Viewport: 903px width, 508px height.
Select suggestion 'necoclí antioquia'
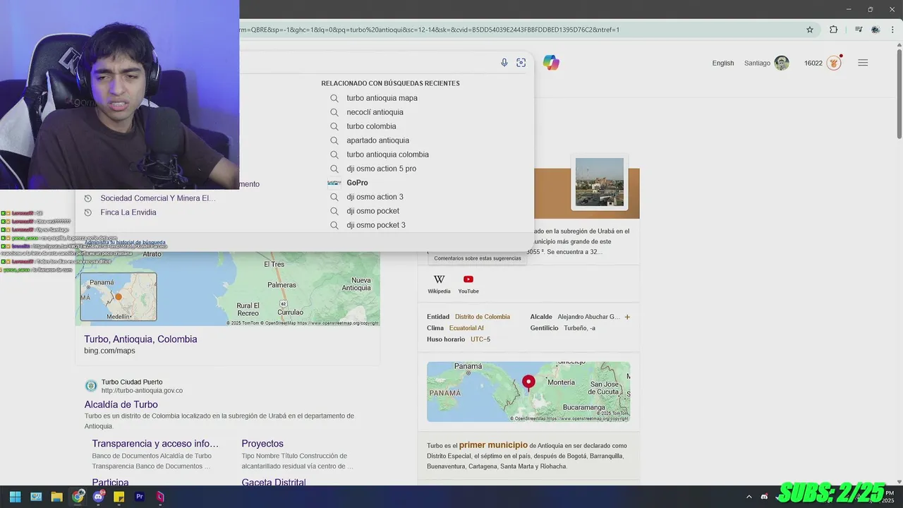point(375,112)
